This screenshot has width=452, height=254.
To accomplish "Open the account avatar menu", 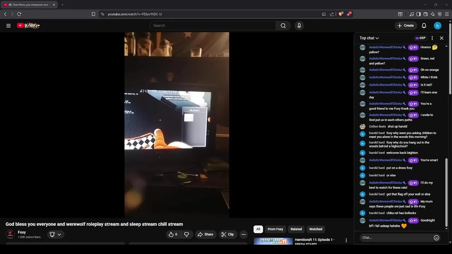I will [438, 25].
